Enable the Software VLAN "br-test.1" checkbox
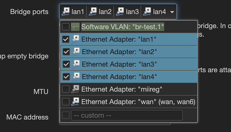 click(x=66, y=27)
